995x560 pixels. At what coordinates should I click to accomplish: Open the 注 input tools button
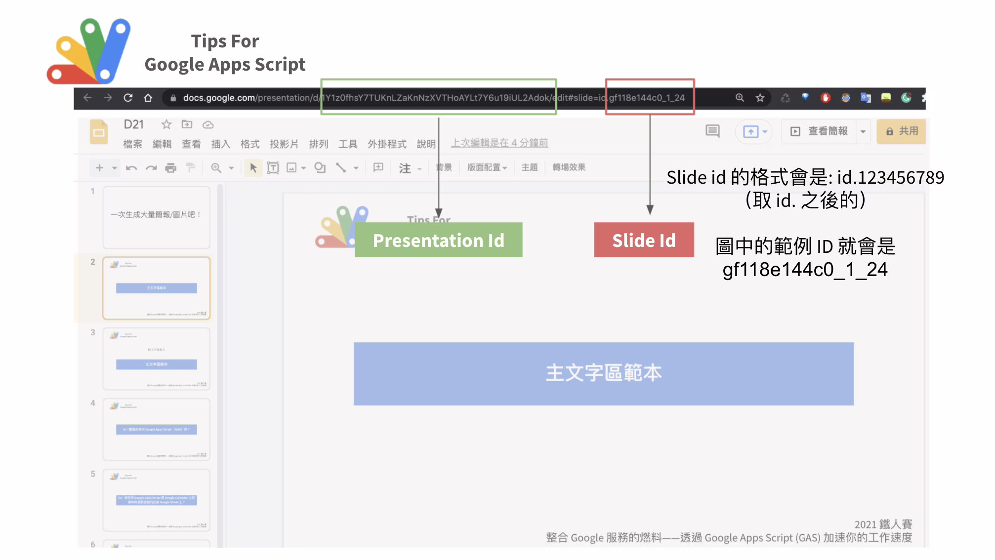pyautogui.click(x=405, y=168)
